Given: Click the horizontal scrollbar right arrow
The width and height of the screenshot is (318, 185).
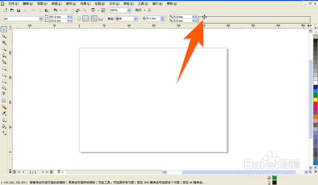Looking at the screenshot, I should click(x=306, y=172).
